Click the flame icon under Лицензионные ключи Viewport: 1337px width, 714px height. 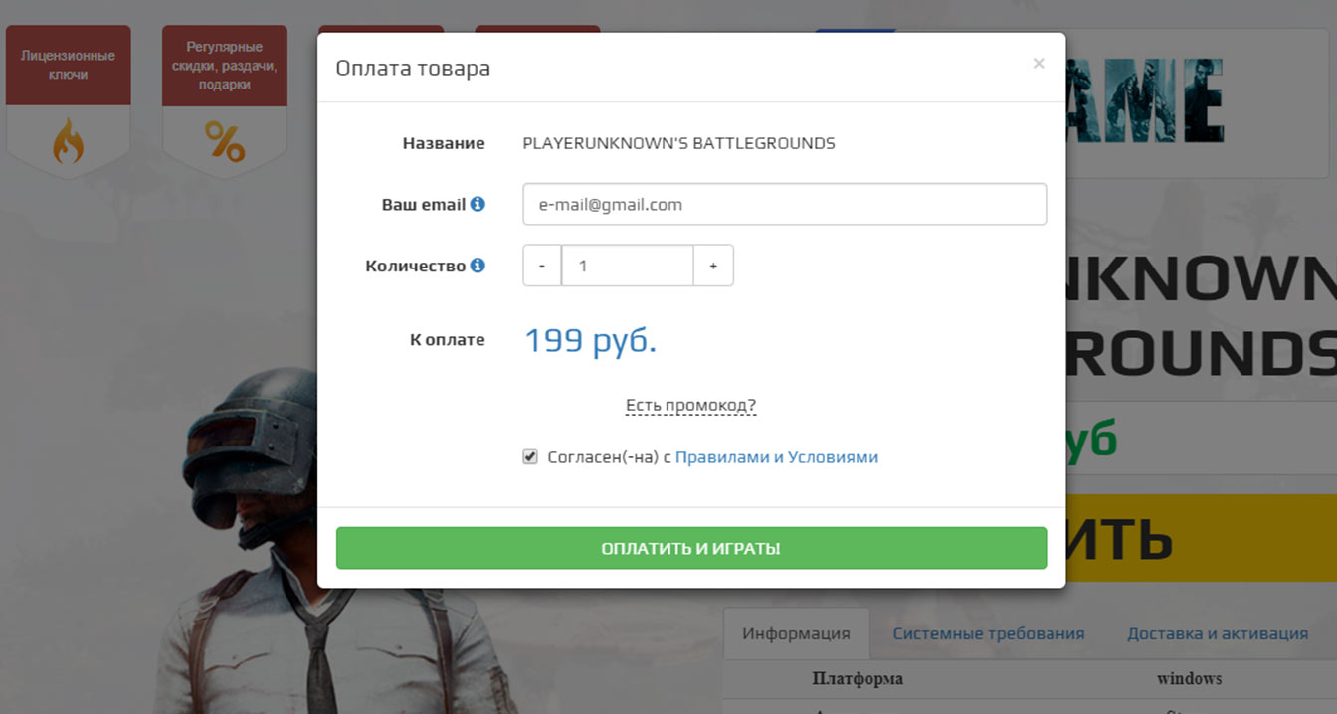coord(68,141)
